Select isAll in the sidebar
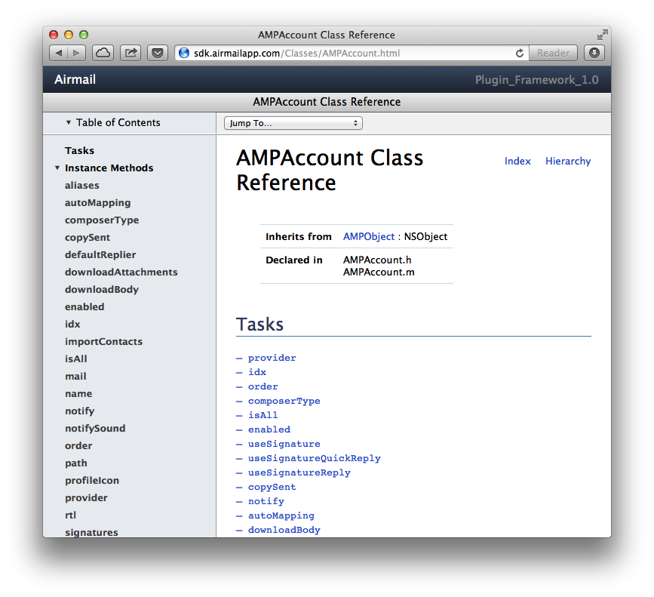The height and width of the screenshot is (597, 654). tap(76, 359)
